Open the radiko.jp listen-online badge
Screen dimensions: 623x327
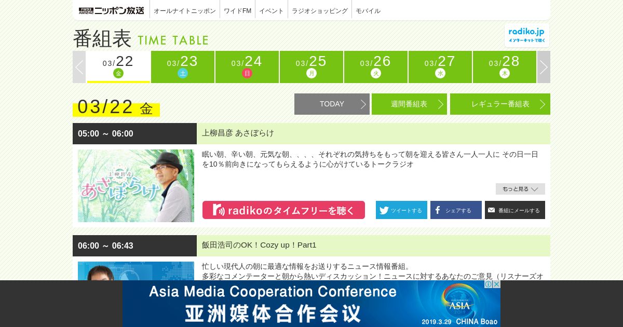click(526, 35)
